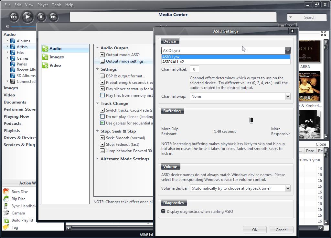Open the Player menu

coord(42,5)
